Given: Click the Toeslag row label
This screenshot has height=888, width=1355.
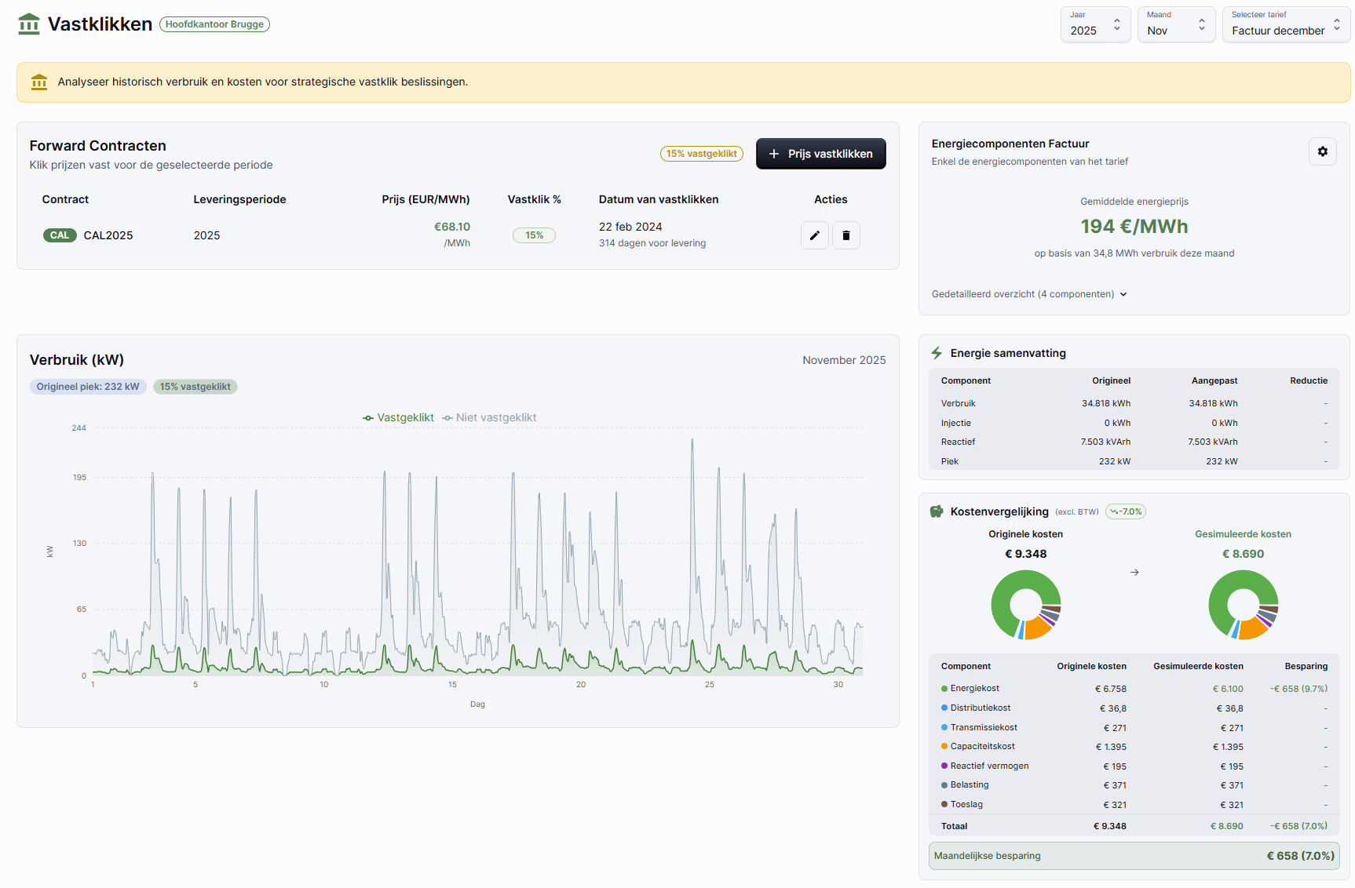Looking at the screenshot, I should tap(966, 805).
